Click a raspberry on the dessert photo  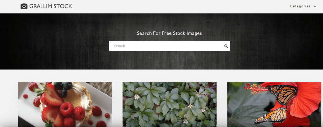click(67, 109)
